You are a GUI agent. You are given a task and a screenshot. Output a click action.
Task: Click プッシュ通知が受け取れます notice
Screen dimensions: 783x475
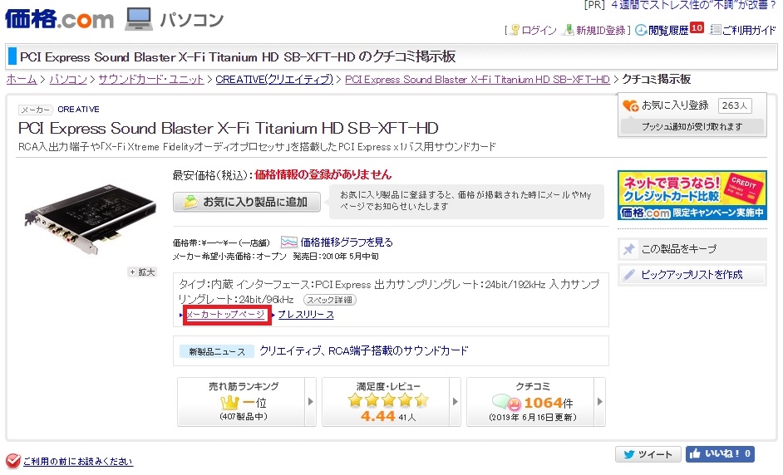692,127
